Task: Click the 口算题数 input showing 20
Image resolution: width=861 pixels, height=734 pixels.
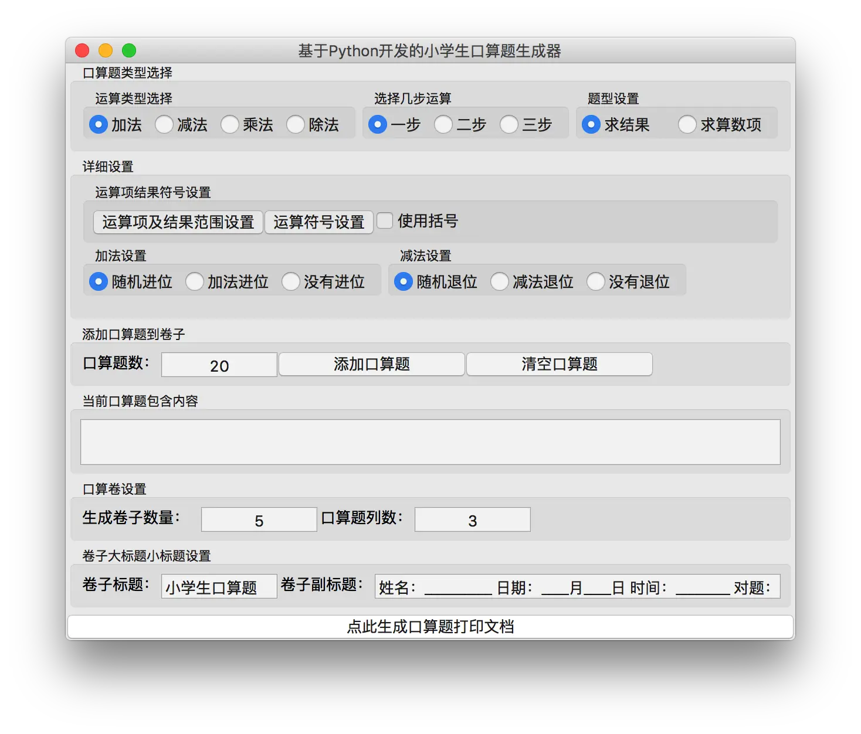Action: 219,365
